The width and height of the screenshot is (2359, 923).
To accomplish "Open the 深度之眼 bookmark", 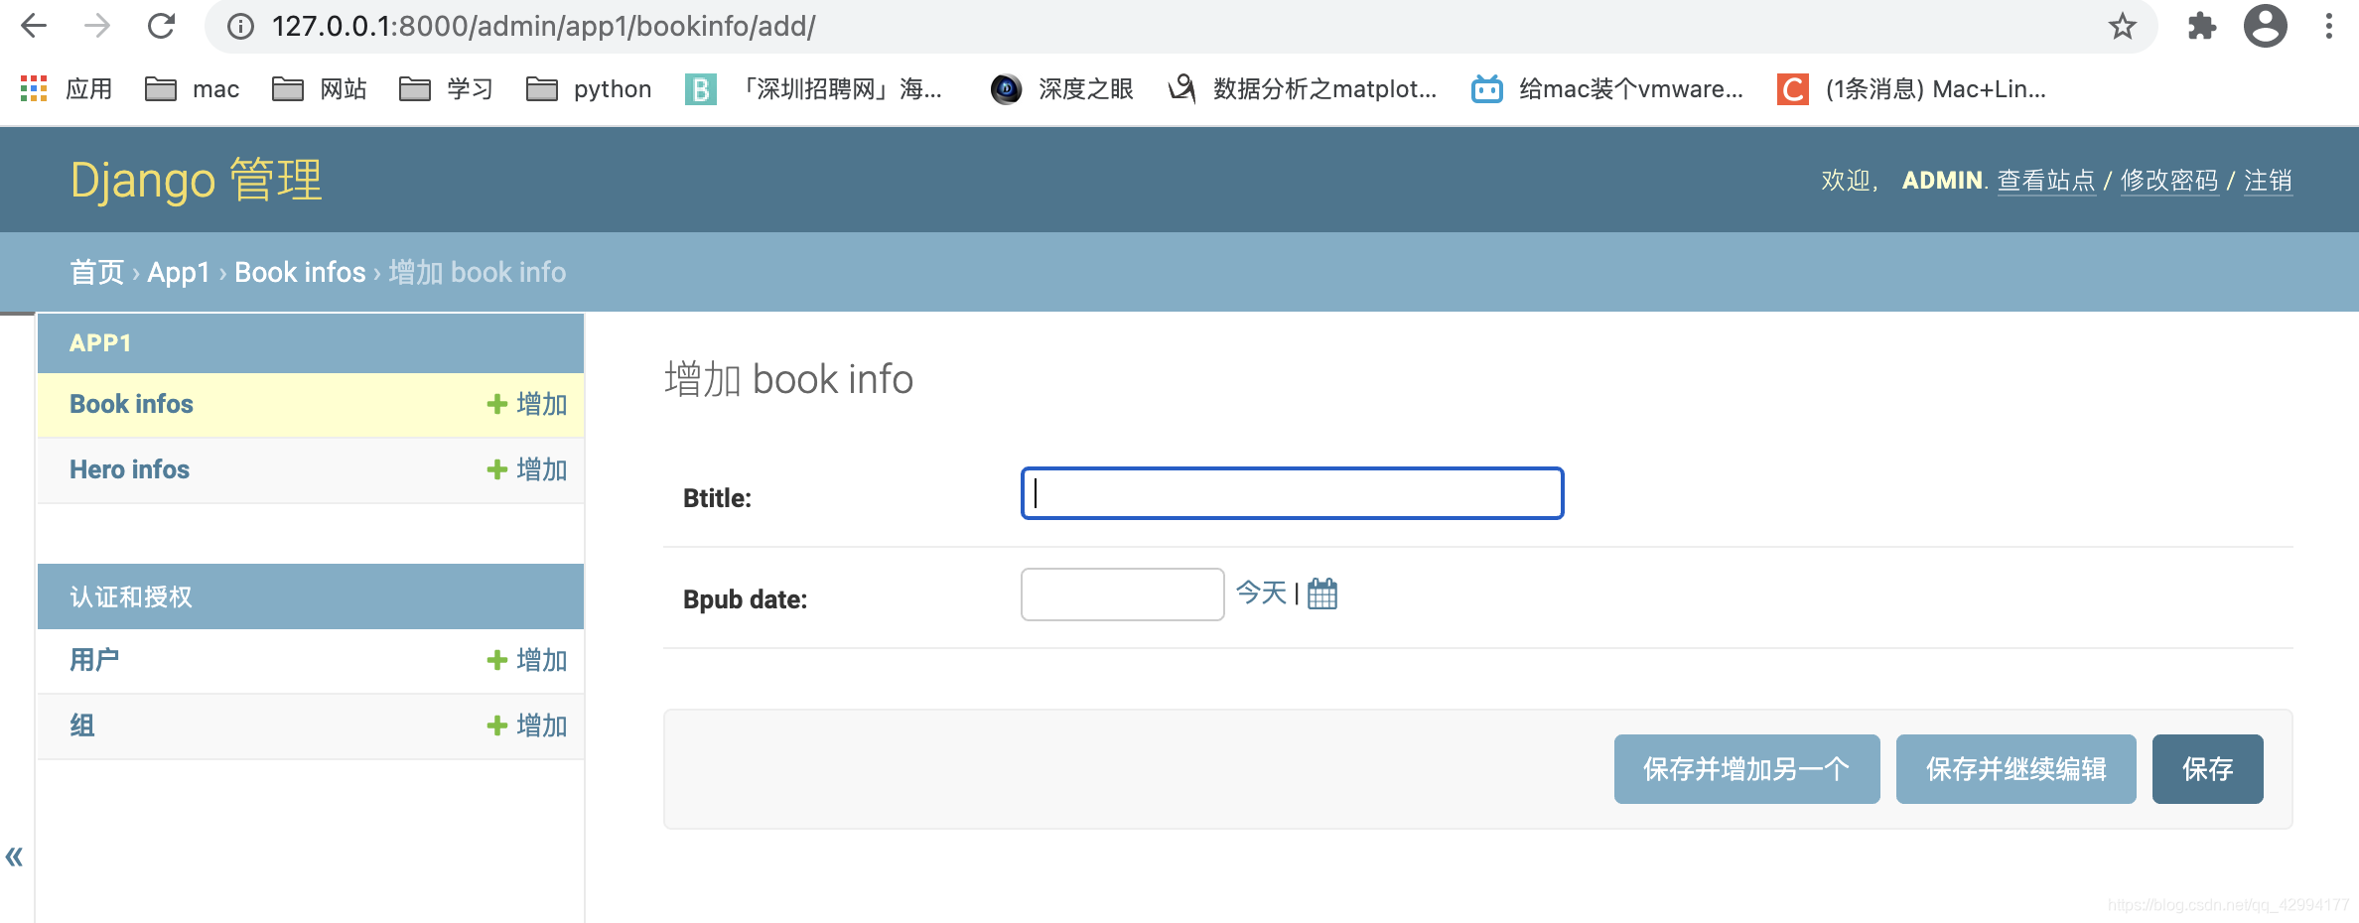I will tap(1062, 89).
